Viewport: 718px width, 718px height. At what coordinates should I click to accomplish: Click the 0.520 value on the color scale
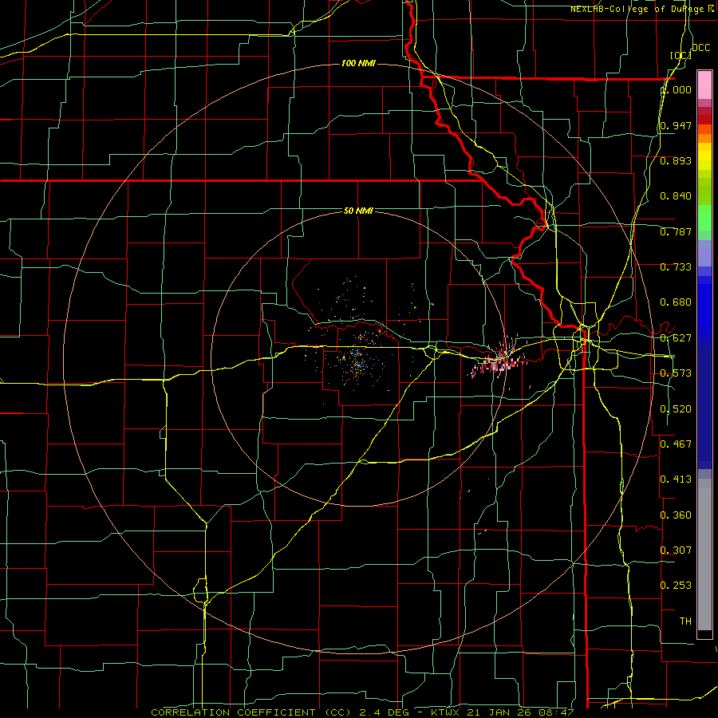coord(676,409)
